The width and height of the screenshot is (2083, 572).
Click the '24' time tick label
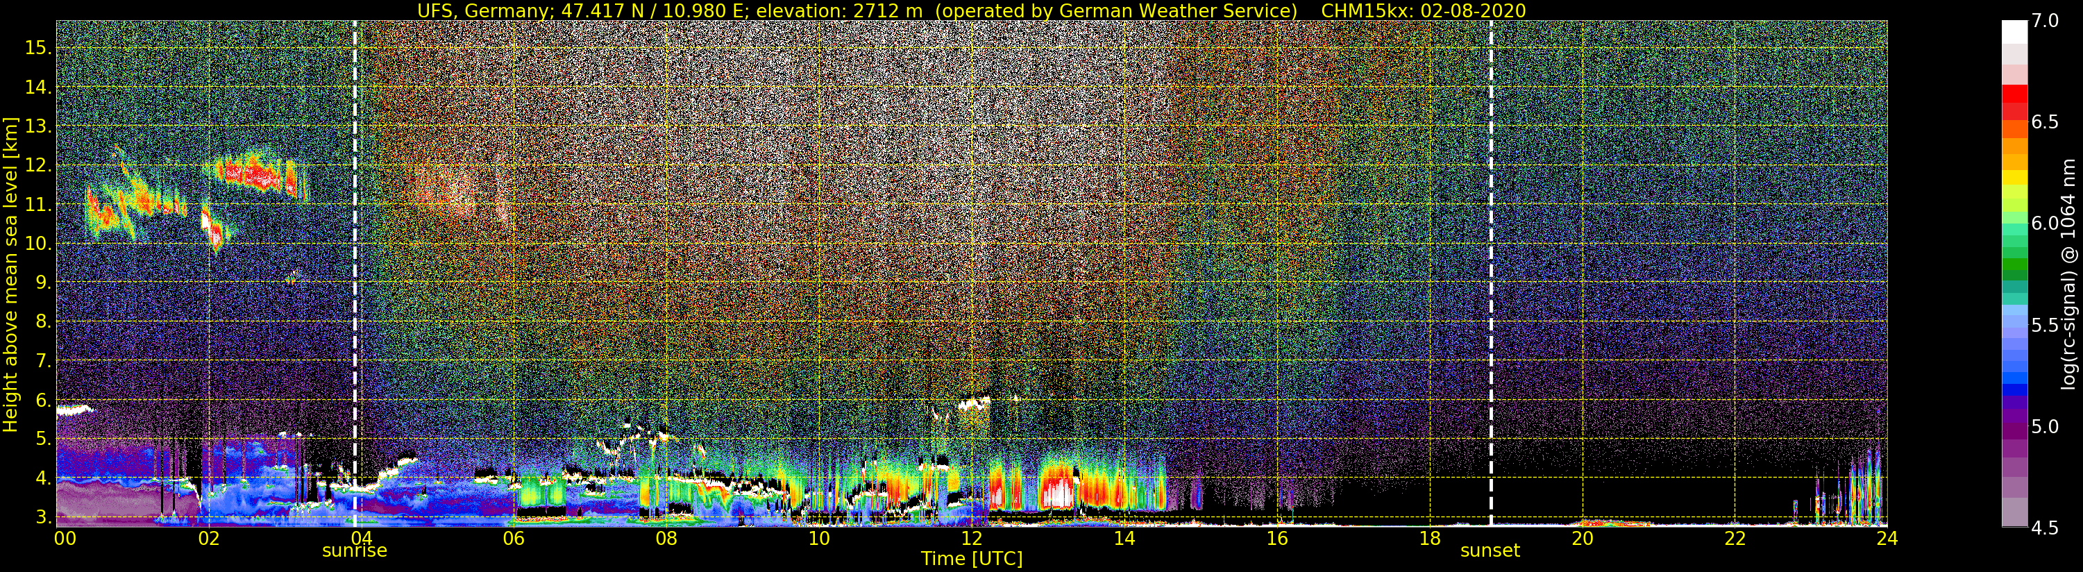1887,539
